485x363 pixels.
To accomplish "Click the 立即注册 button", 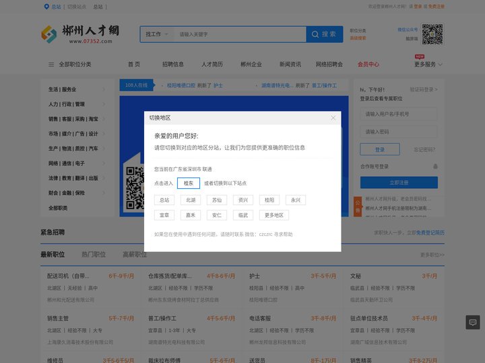I will point(399,182).
